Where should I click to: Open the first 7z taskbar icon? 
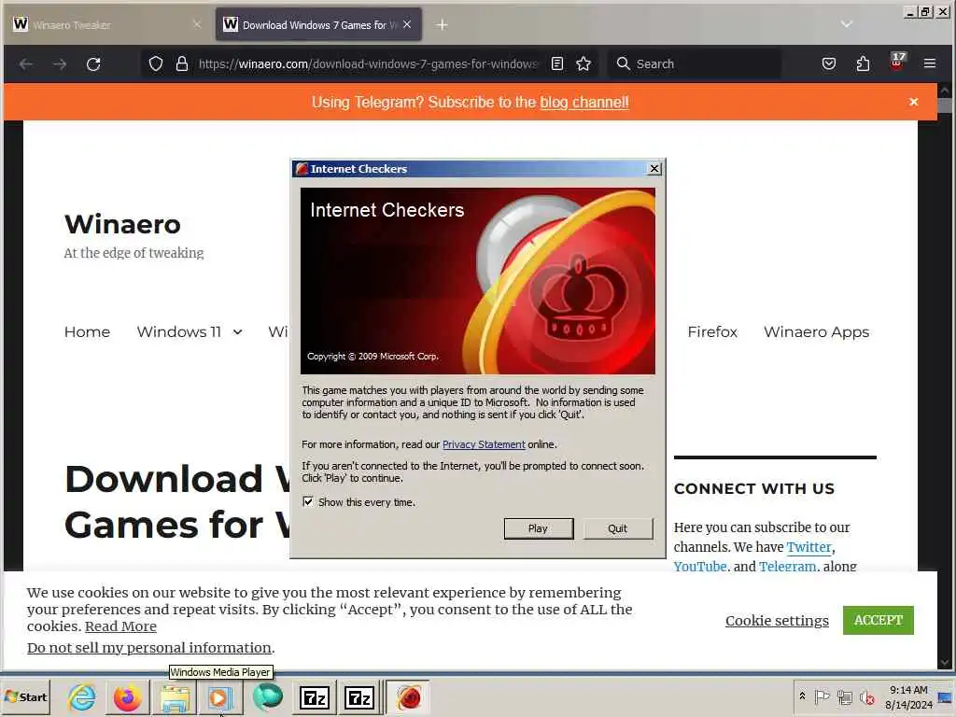[314, 697]
